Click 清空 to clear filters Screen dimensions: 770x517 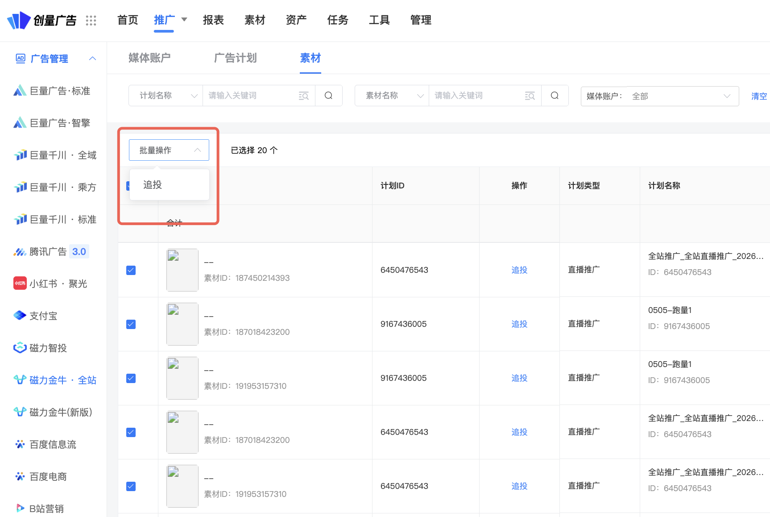point(759,96)
